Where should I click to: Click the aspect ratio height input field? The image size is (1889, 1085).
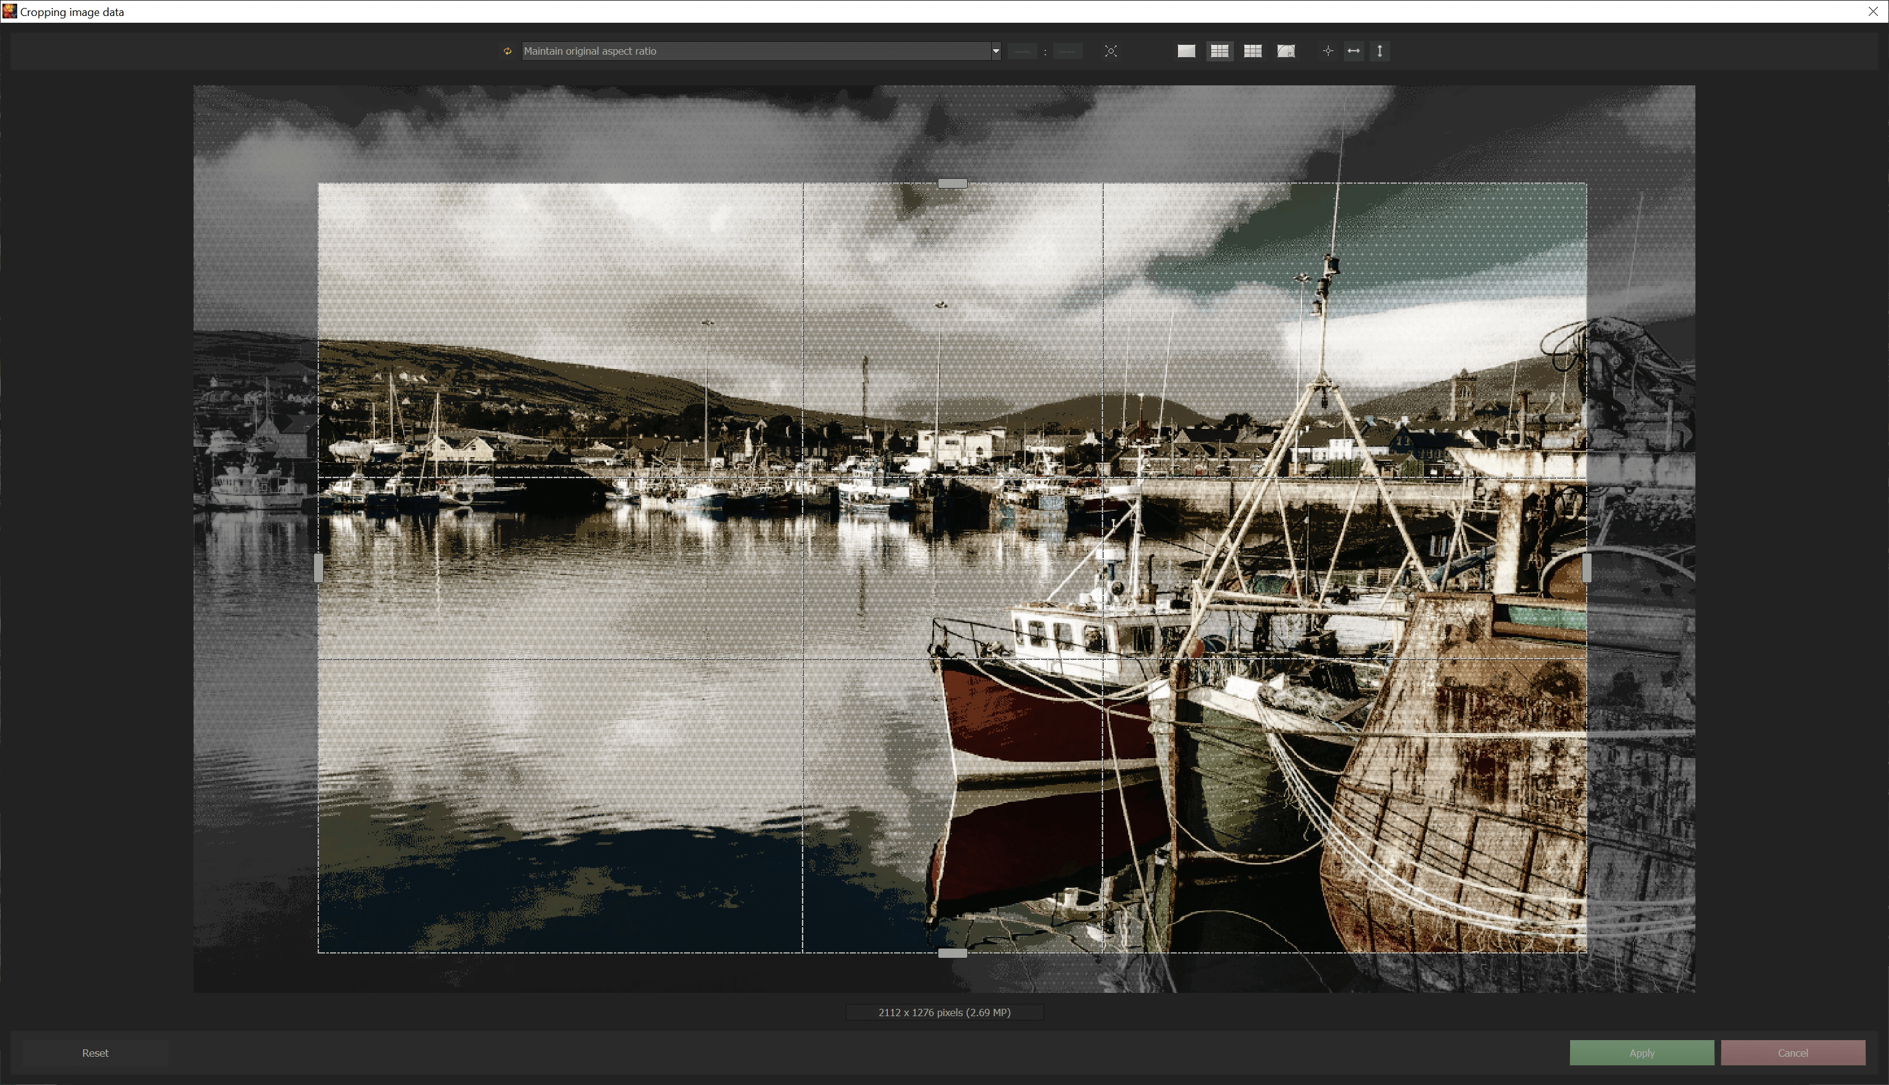click(x=1068, y=52)
